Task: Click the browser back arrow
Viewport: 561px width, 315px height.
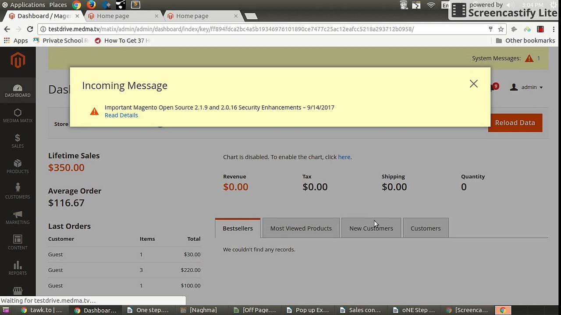Action: click(x=7, y=29)
